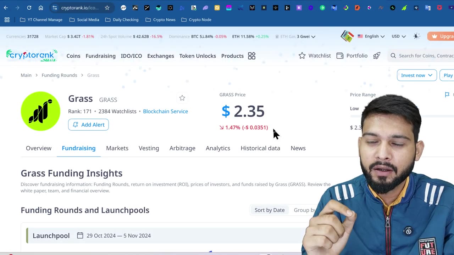
Task: Toggle dark mode with the theme icon
Action: pos(417,36)
